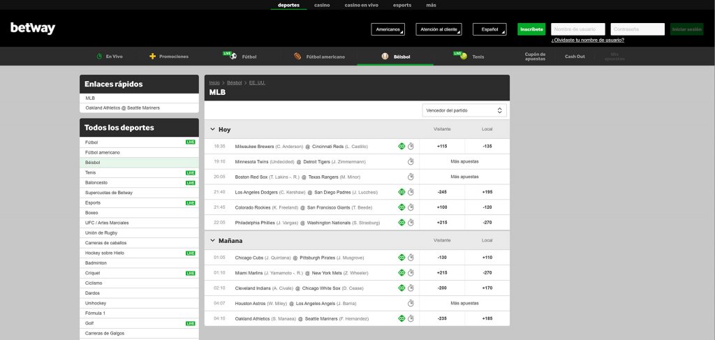Select +195 odds for San Diego Padres

point(487,192)
